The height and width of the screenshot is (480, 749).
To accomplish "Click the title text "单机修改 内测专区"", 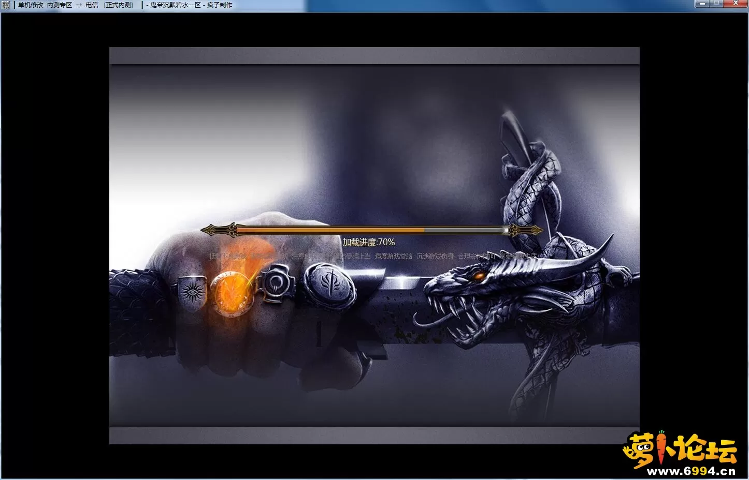I will coord(45,5).
